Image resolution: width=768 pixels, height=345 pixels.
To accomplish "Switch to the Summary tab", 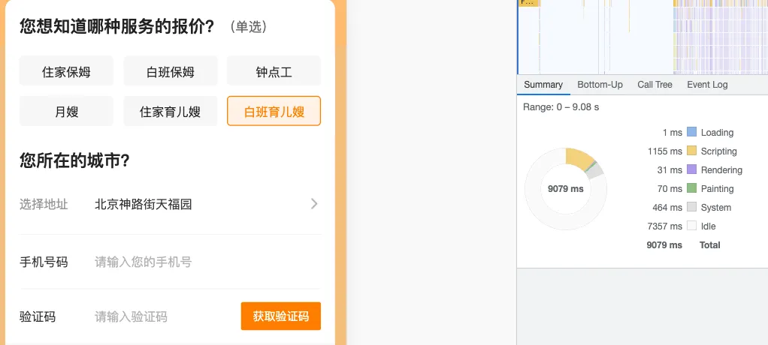I will click(543, 85).
